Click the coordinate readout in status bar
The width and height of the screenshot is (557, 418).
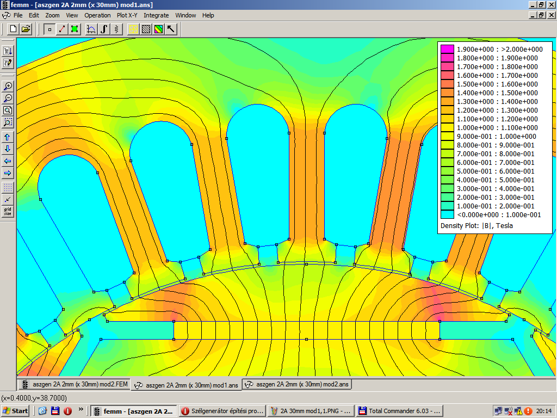point(34,398)
